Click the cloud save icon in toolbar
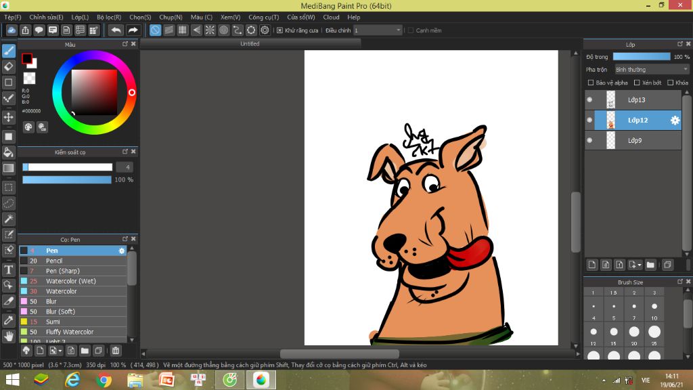Screen dimensions: 693x390 click(x=12, y=30)
